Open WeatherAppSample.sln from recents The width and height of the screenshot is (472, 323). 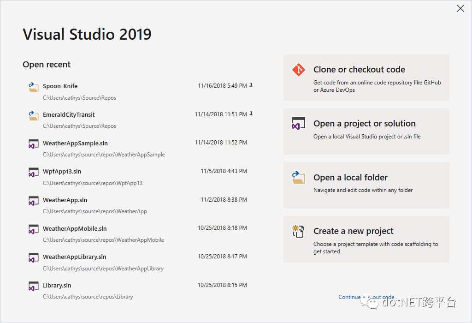click(141, 149)
